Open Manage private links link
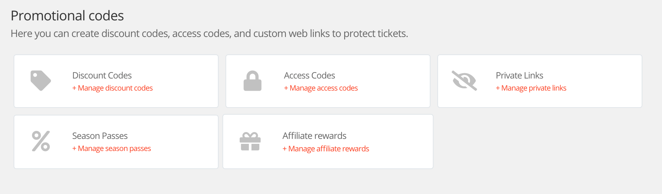This screenshot has height=194, width=662. coord(531,88)
